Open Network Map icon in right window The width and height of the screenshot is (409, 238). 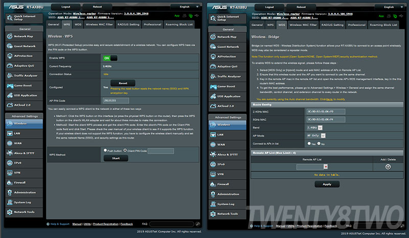coord(213,37)
